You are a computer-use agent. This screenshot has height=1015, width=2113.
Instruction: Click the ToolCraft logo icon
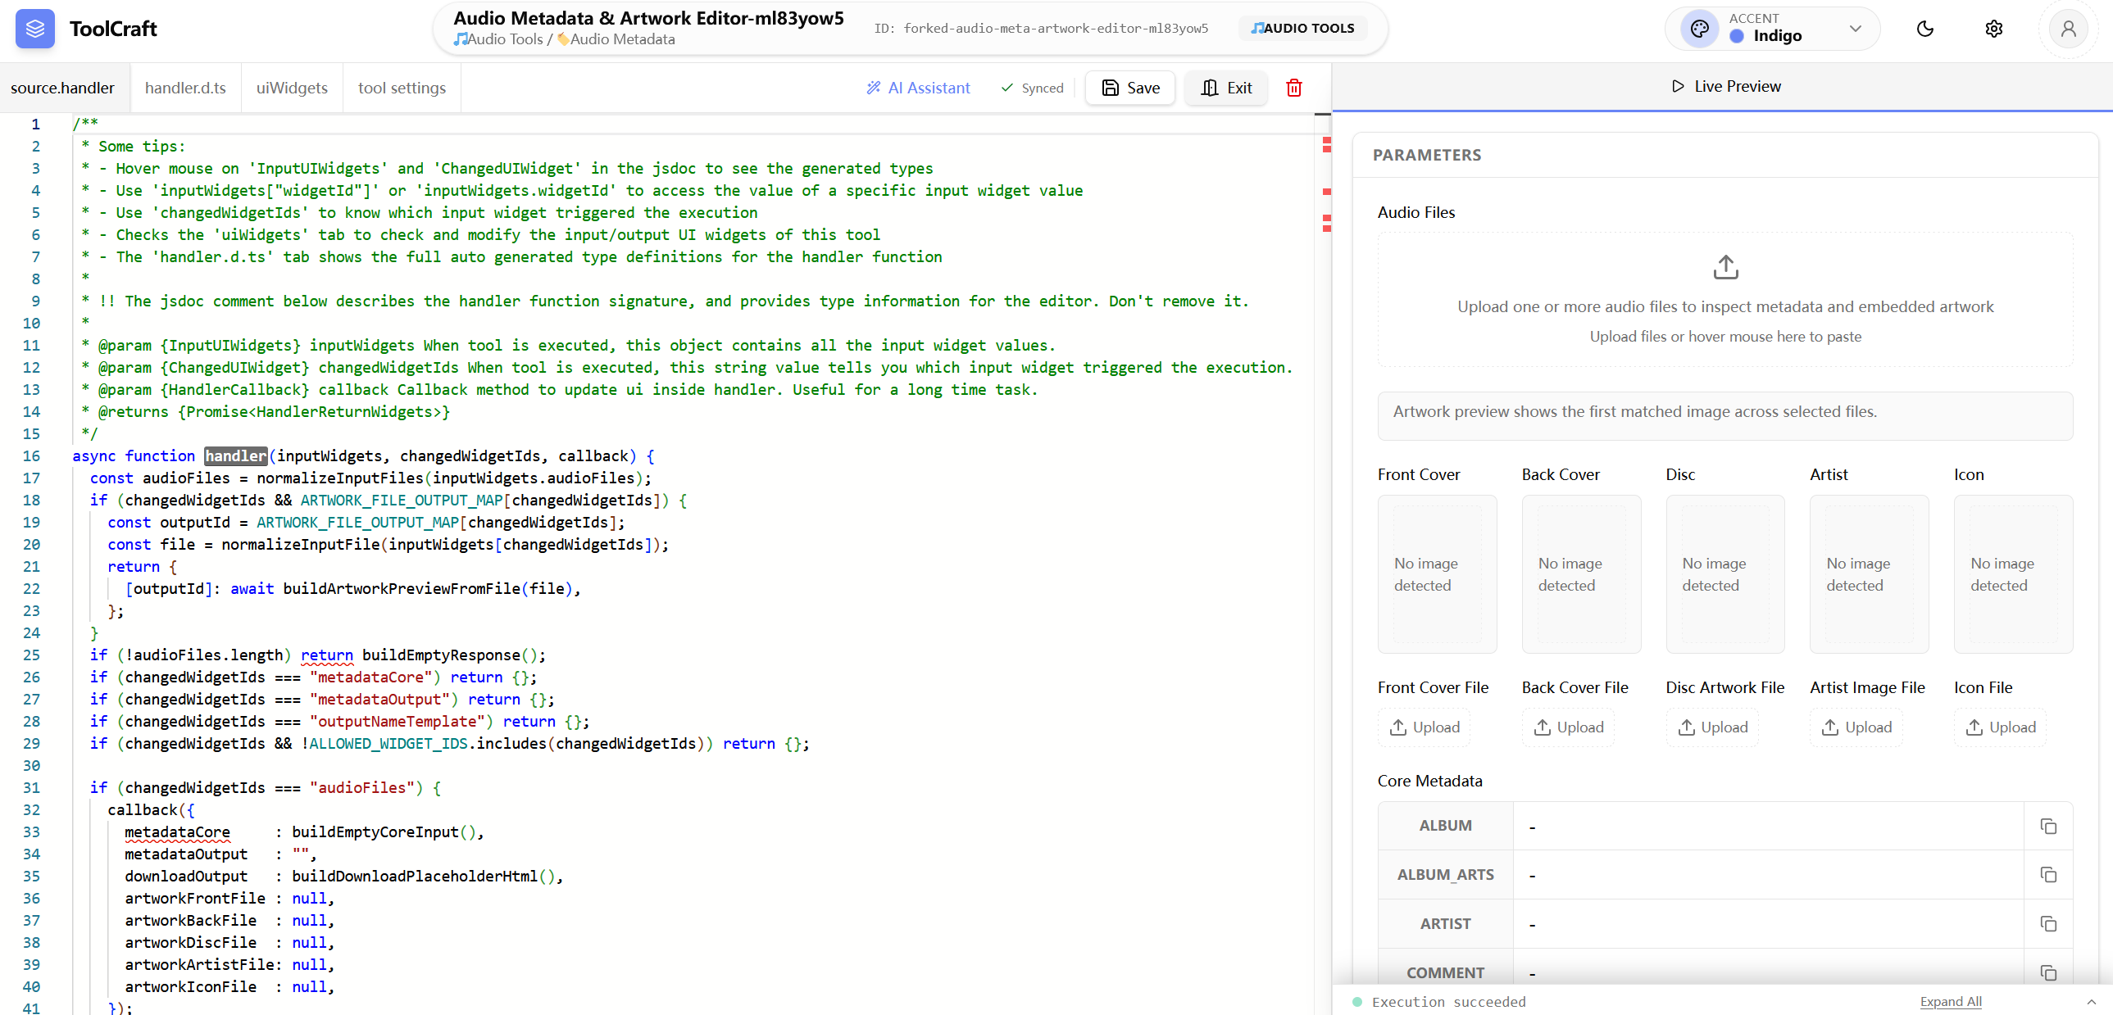(34, 29)
